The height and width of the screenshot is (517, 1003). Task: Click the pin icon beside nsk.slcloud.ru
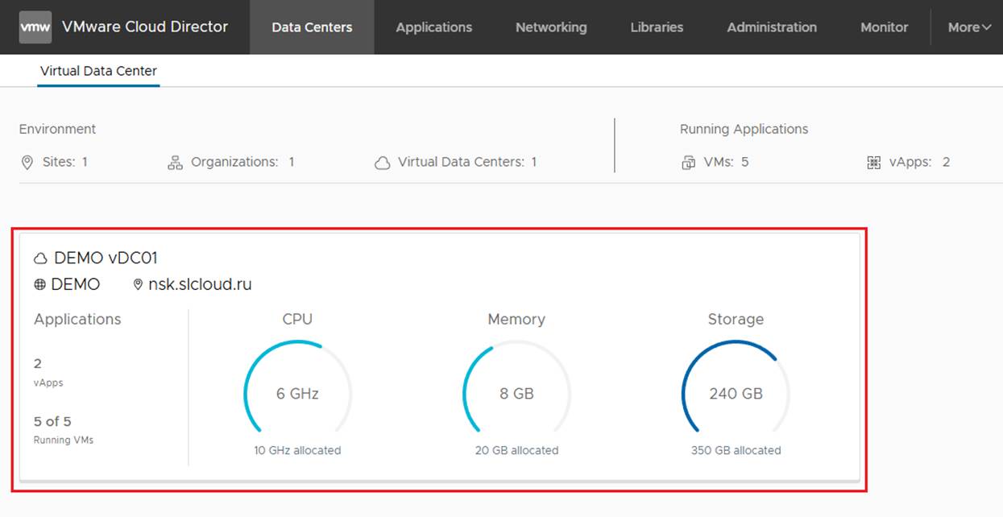[138, 285]
